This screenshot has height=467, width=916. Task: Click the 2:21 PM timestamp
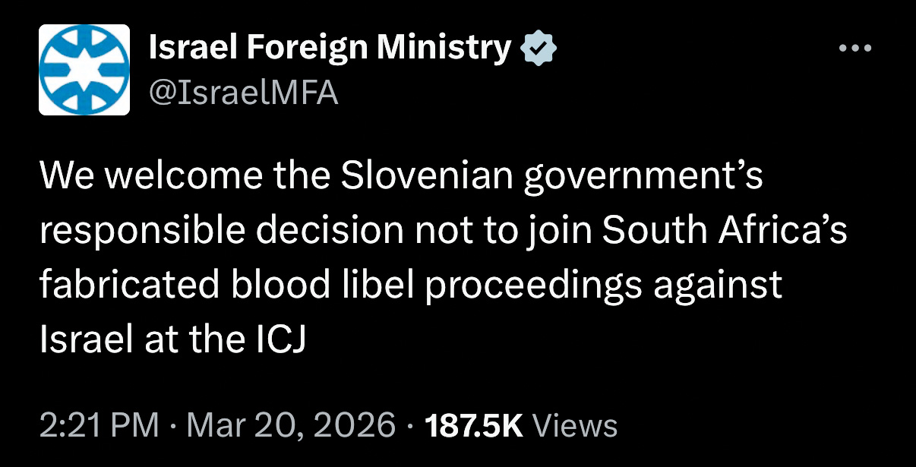pos(99,424)
